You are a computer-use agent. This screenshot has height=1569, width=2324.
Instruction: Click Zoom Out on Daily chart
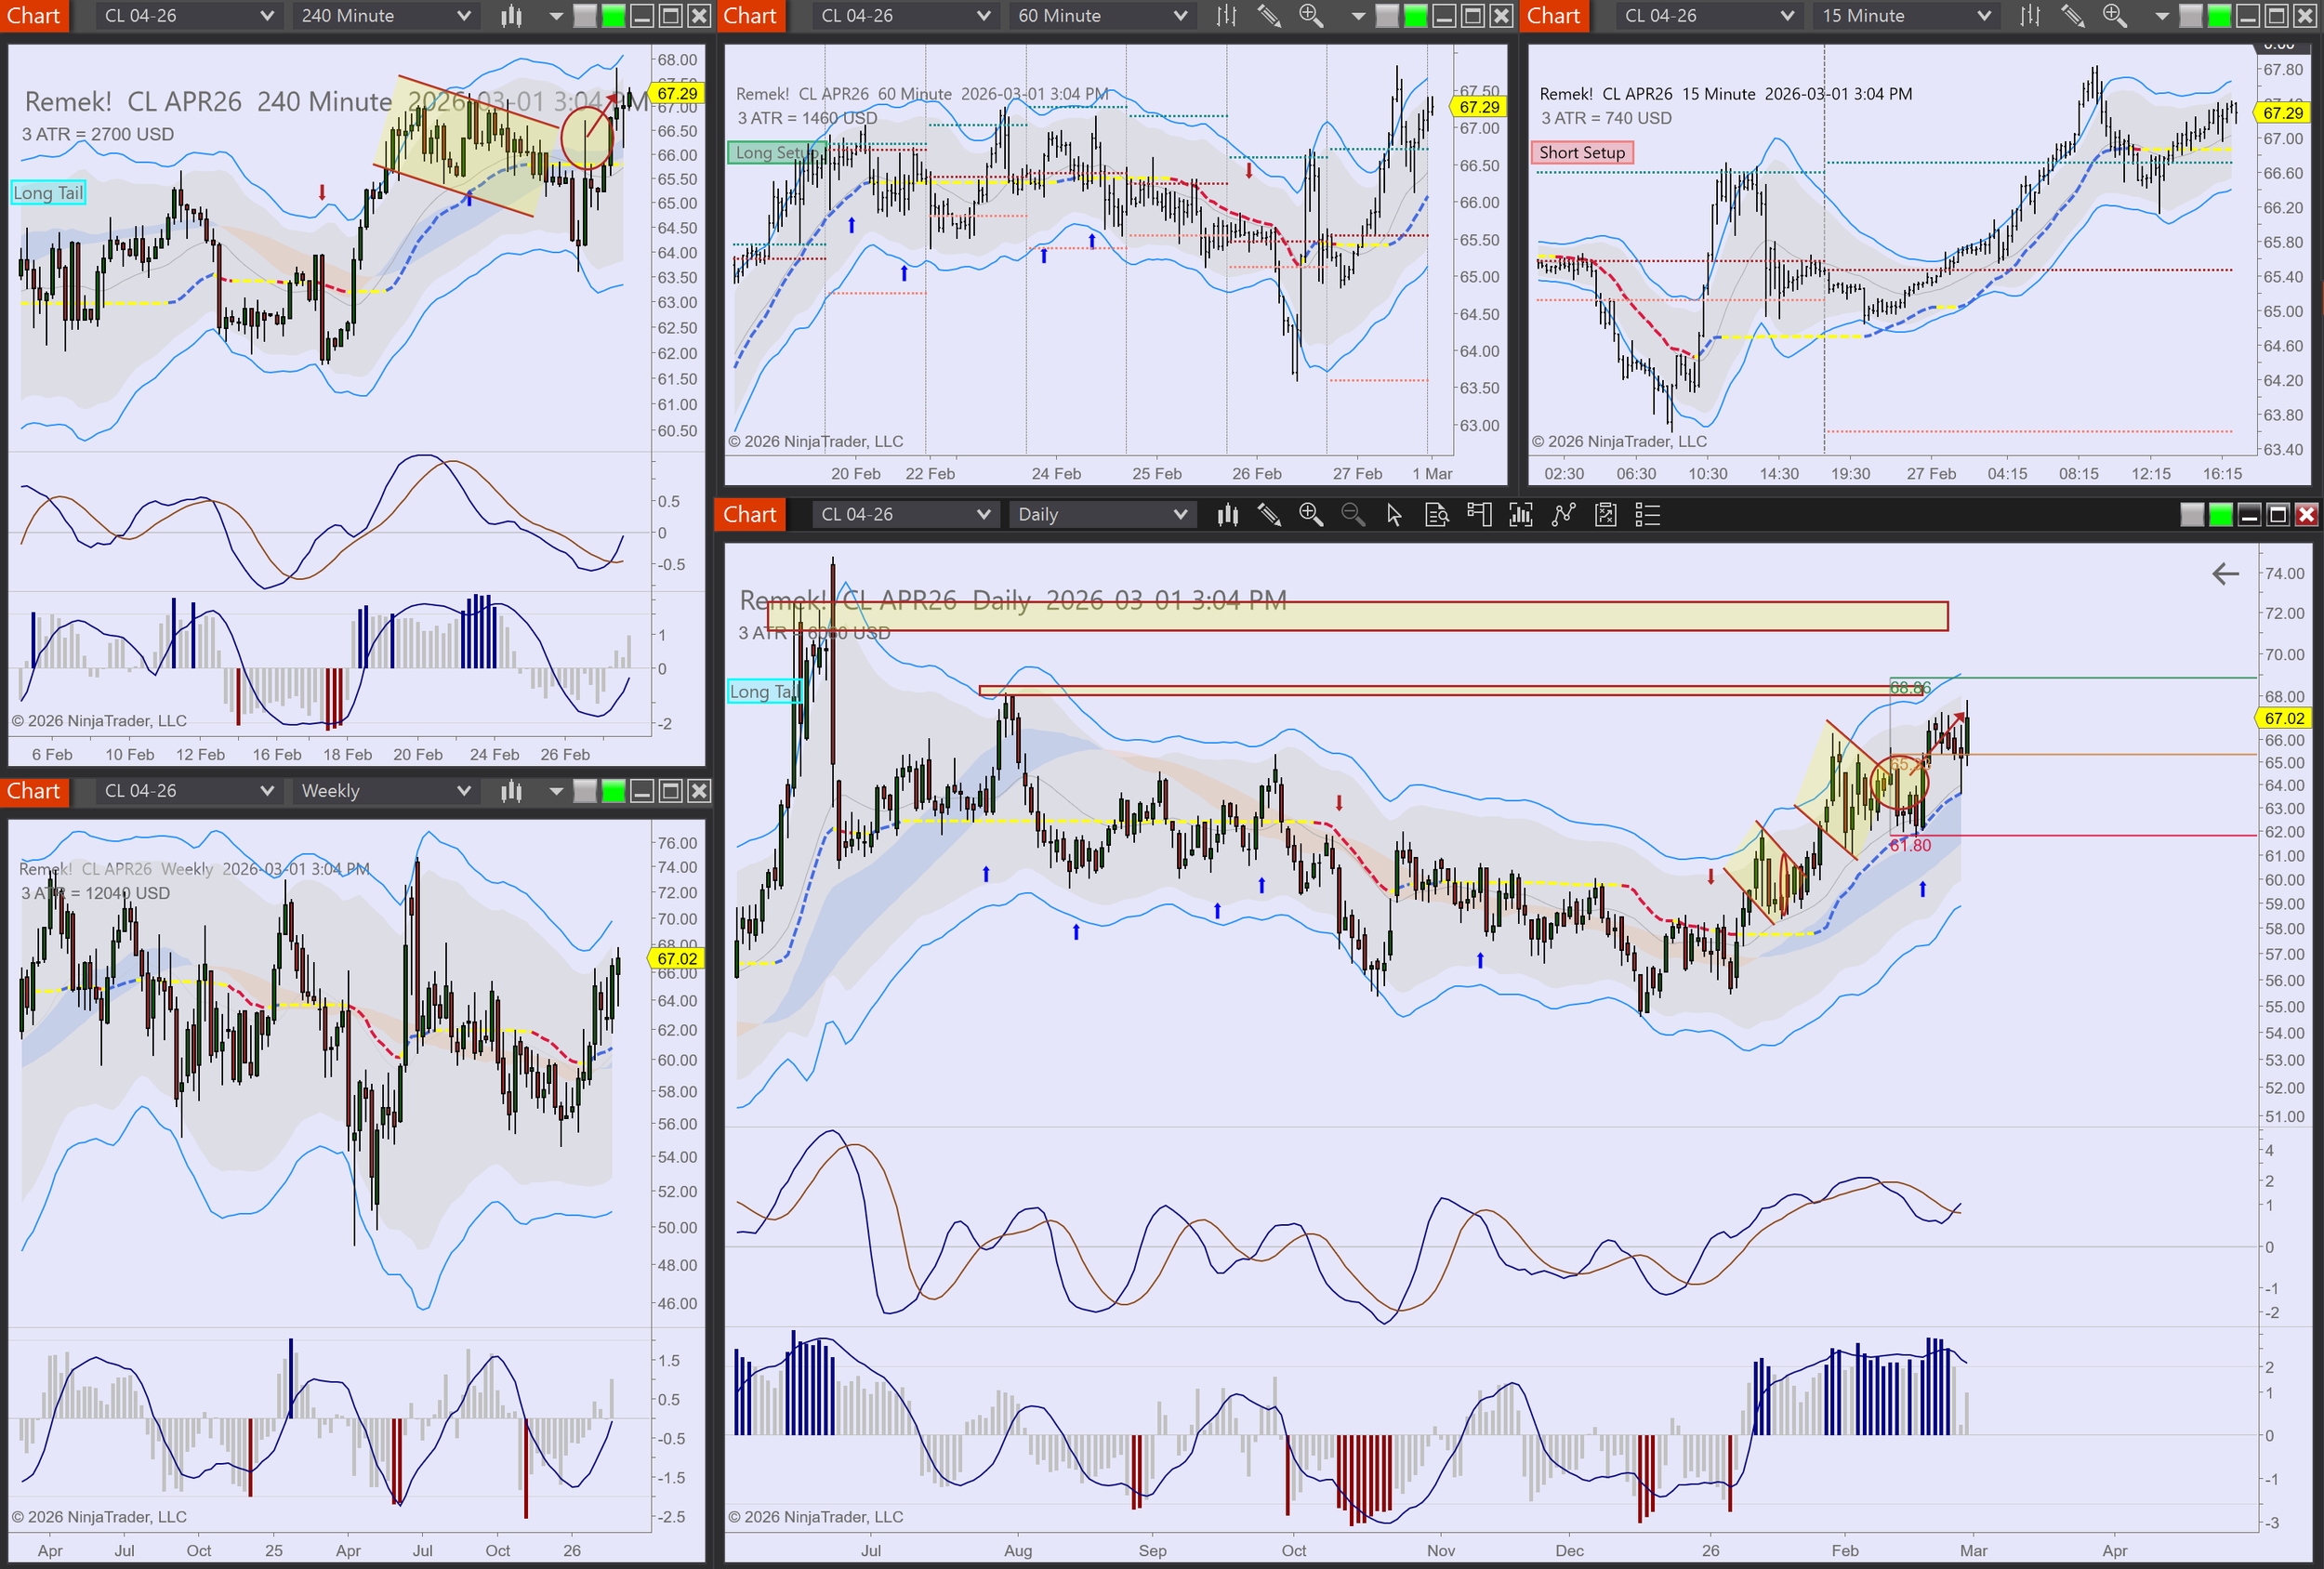(1352, 515)
